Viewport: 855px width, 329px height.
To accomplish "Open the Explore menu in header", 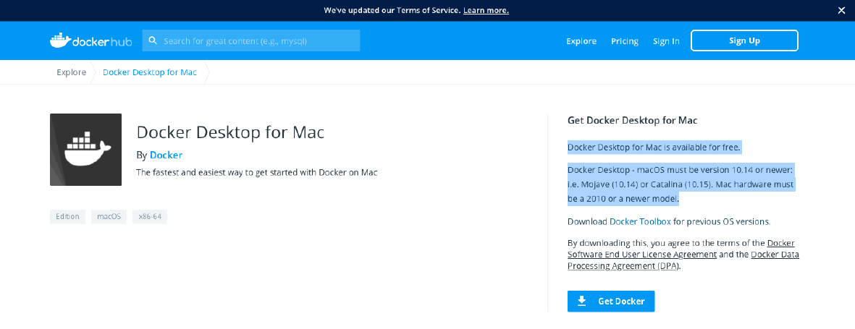I will (x=581, y=40).
